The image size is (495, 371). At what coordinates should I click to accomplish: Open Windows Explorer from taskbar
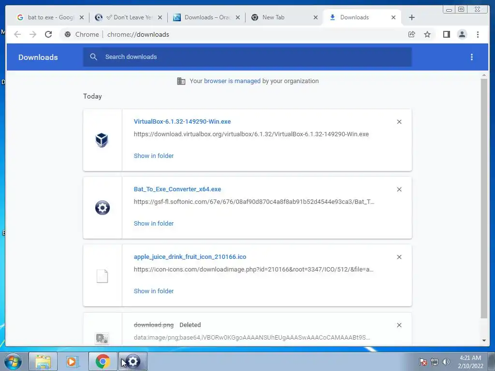(x=43, y=361)
